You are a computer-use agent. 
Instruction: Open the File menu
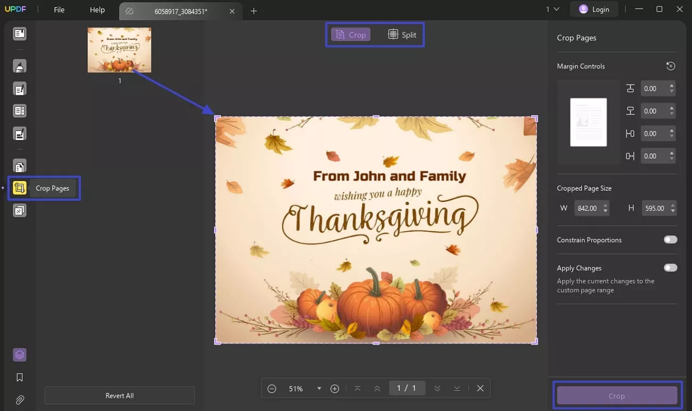[x=59, y=9]
